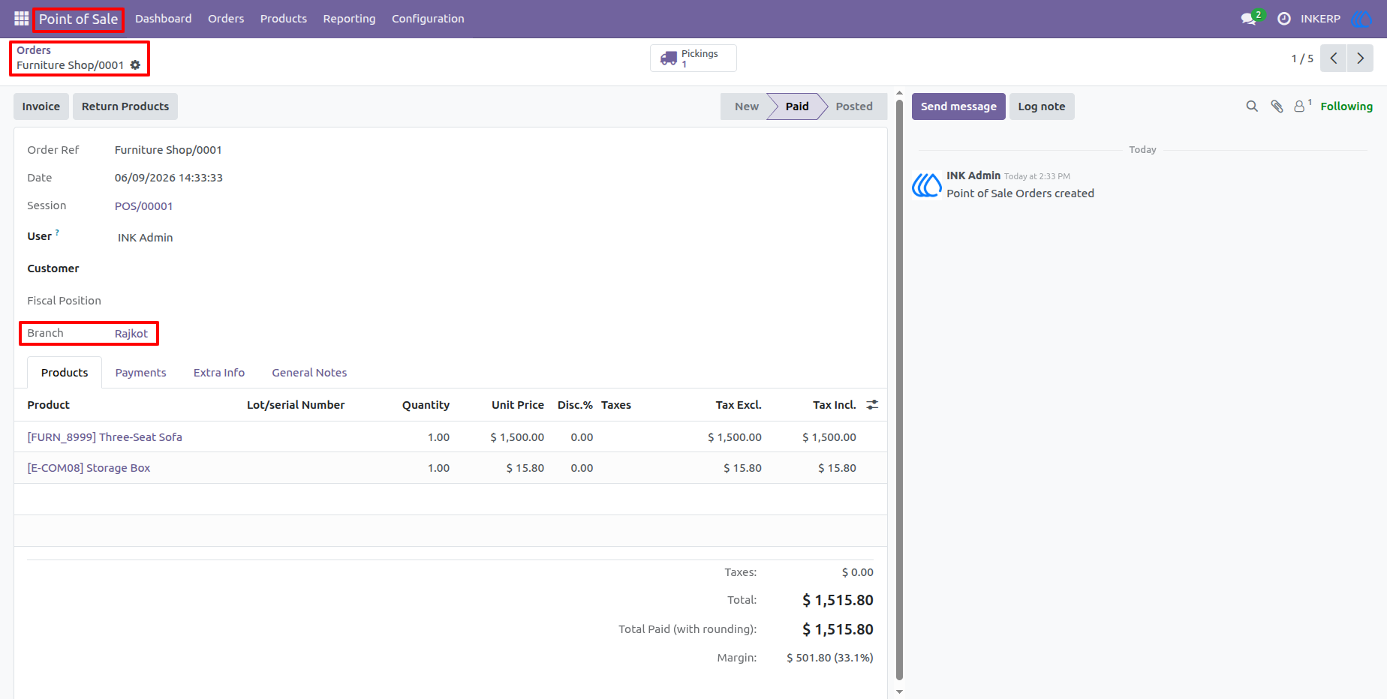Open the Configuration menu
Viewport: 1387px width, 699px height.
pyautogui.click(x=428, y=19)
